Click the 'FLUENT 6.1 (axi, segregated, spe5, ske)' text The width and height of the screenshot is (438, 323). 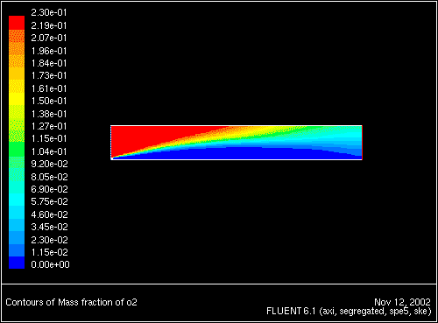pyautogui.click(x=349, y=311)
